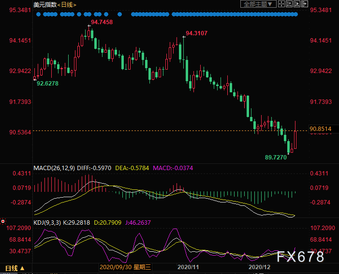339x274 pixels.
Task: Click the 94.7458 high price label
Action: coord(102,22)
